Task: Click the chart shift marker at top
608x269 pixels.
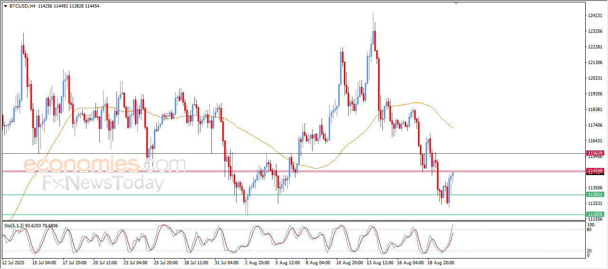Action: pos(456,4)
